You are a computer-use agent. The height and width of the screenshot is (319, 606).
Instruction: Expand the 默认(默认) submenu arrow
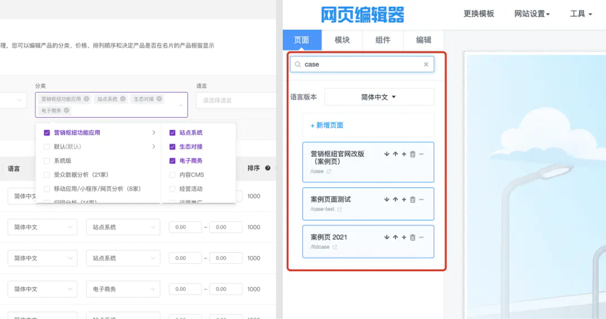pyautogui.click(x=154, y=146)
